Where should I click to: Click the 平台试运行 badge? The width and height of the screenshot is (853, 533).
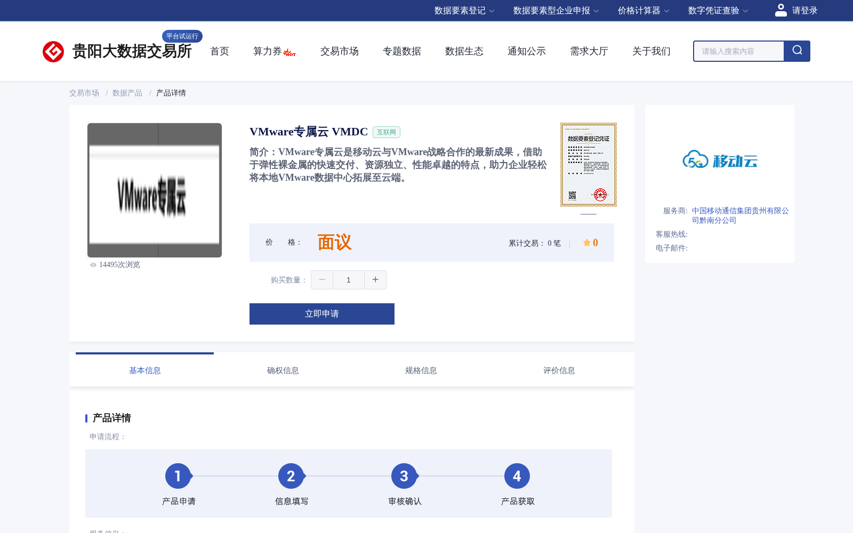click(x=182, y=36)
